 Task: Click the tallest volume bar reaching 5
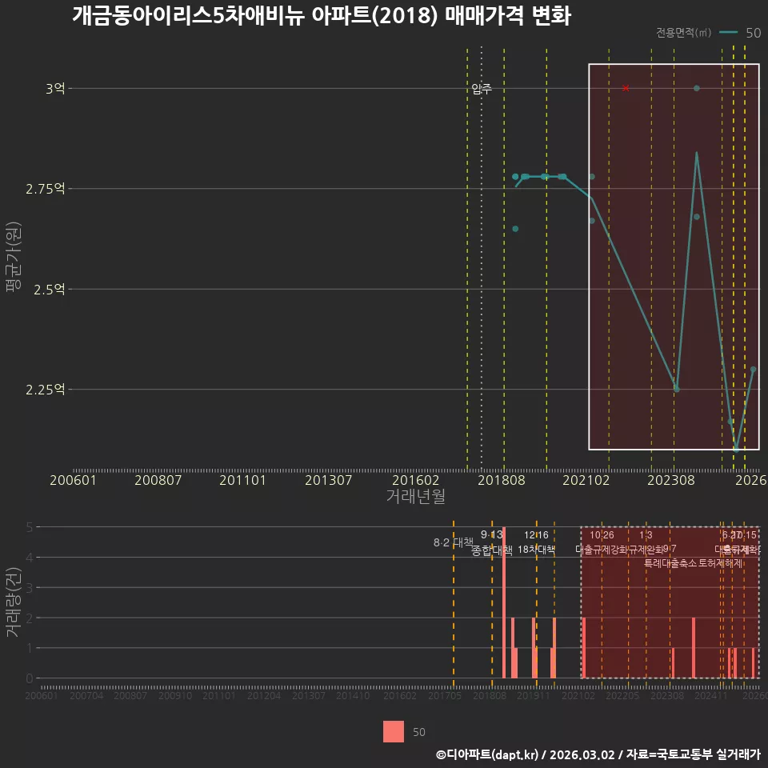coord(504,602)
